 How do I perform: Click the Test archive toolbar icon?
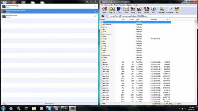(x=119, y=10)
